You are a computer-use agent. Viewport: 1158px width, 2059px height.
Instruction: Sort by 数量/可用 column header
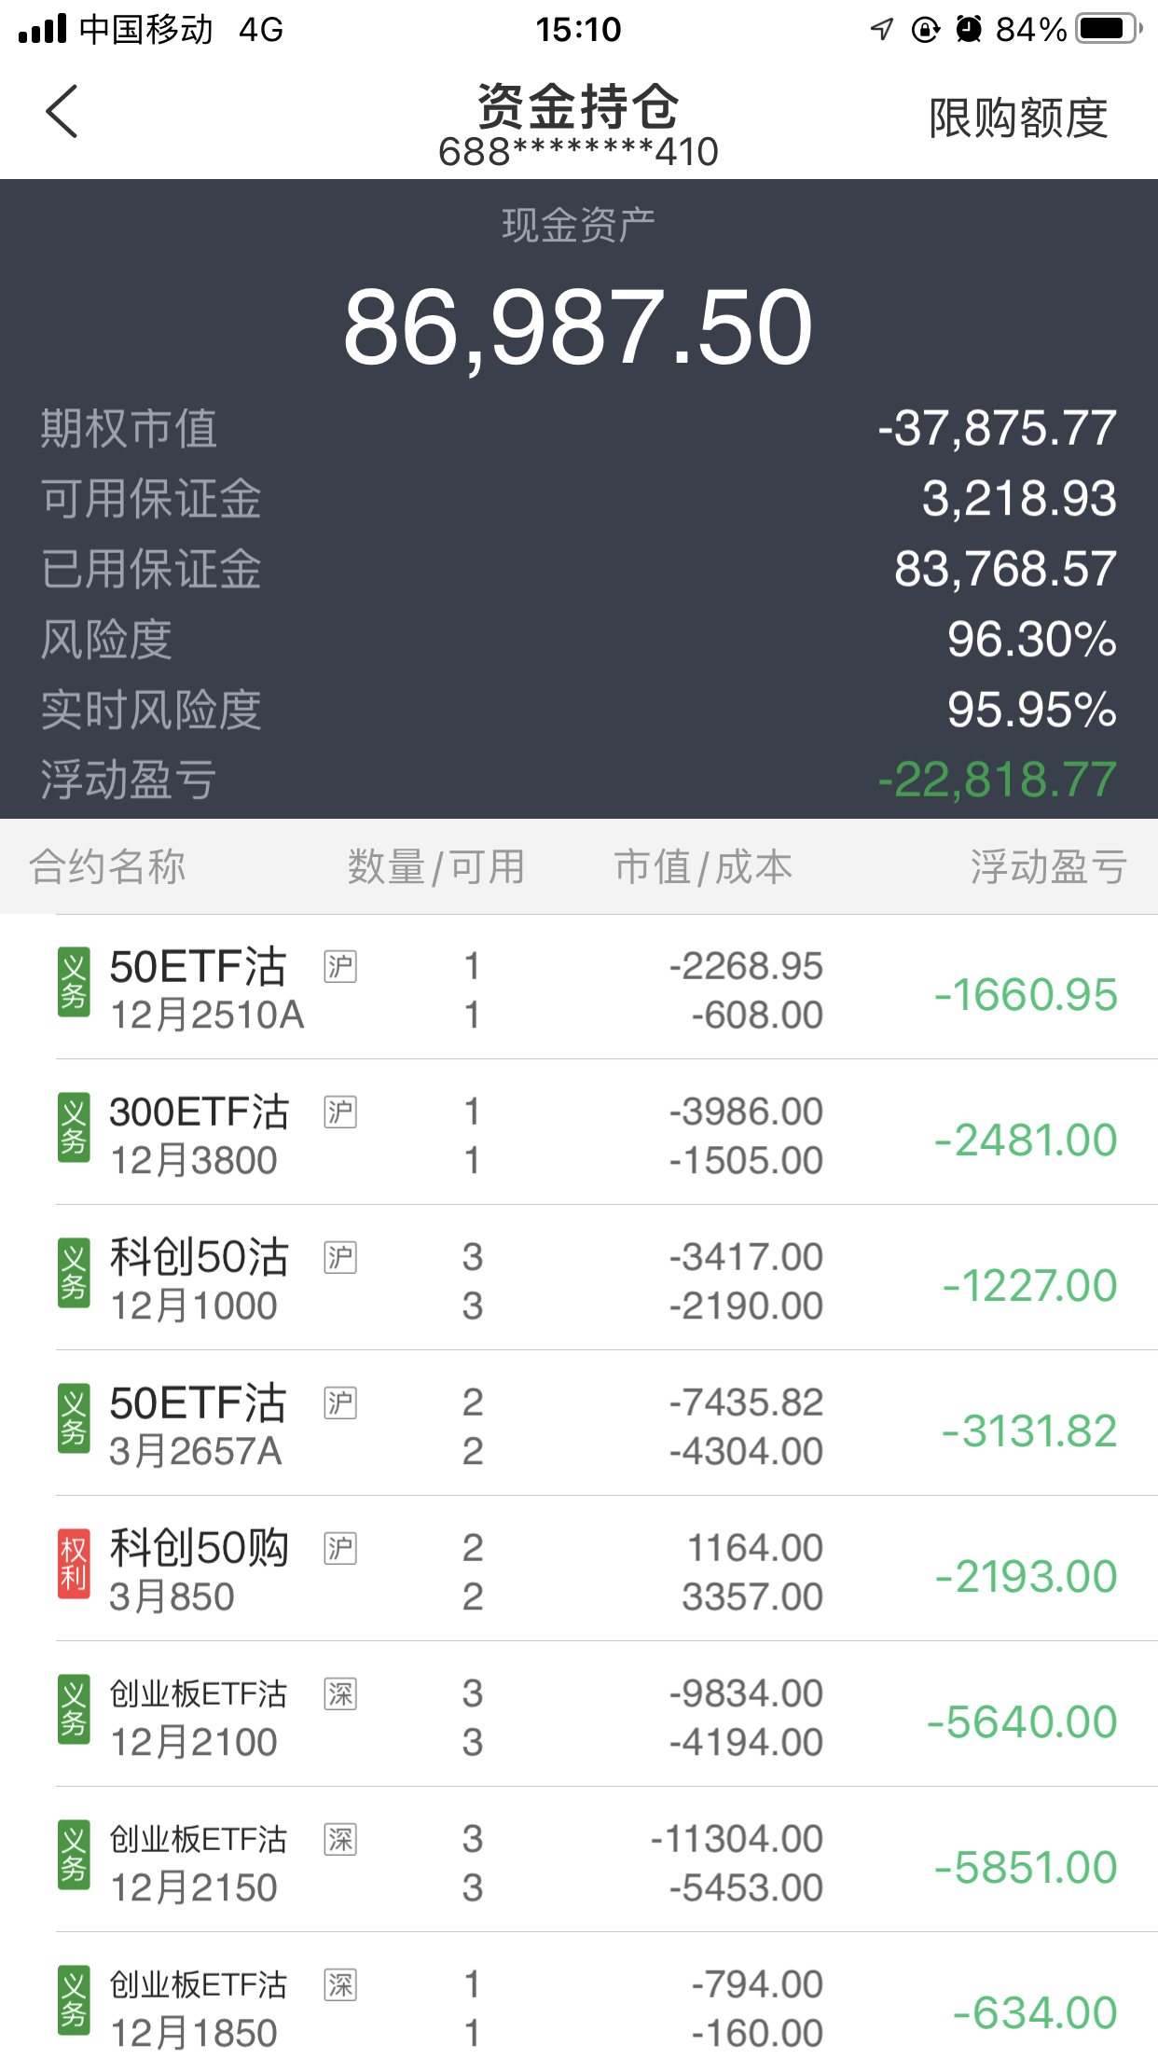435,866
